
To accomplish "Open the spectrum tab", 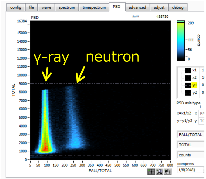I will pyautogui.click(x=67, y=7).
